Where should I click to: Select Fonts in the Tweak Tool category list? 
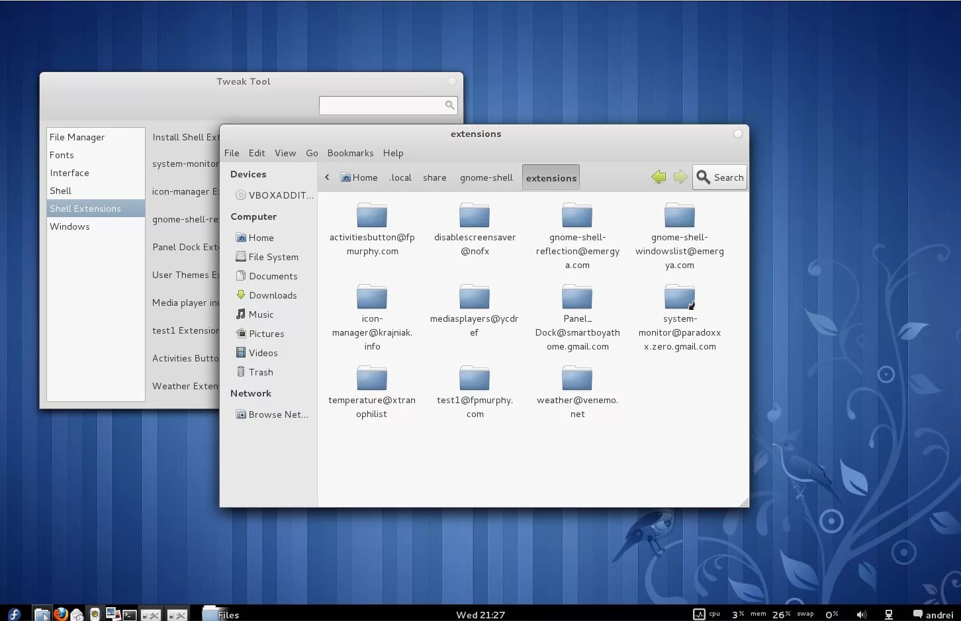click(62, 155)
